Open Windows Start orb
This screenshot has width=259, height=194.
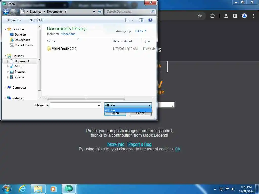coord(7,189)
